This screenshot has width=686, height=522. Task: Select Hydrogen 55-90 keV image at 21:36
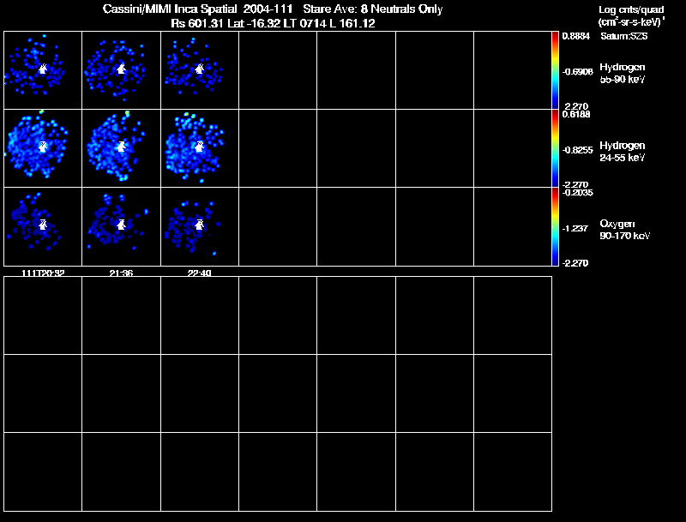pyautogui.click(x=121, y=70)
